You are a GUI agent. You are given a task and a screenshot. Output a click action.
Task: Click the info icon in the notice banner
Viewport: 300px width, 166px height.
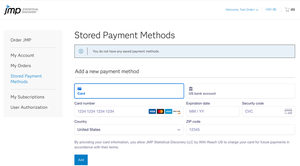[81, 51]
